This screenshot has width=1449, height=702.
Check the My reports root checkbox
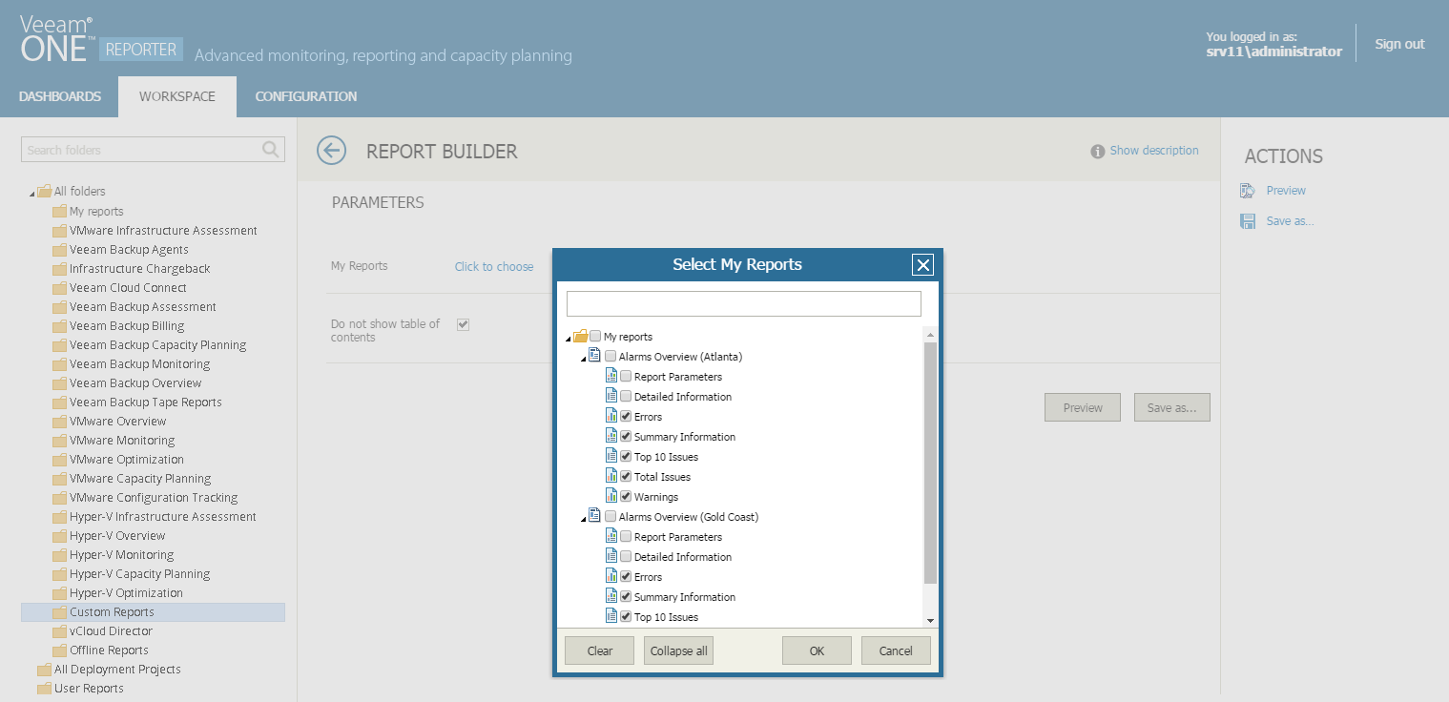(x=595, y=337)
